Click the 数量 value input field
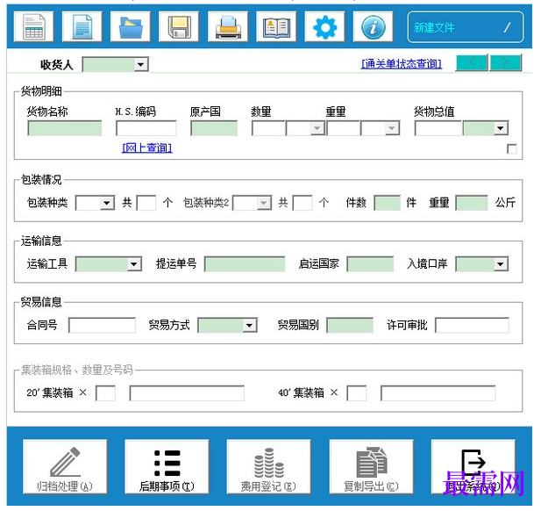541x511 pixels. click(x=268, y=128)
